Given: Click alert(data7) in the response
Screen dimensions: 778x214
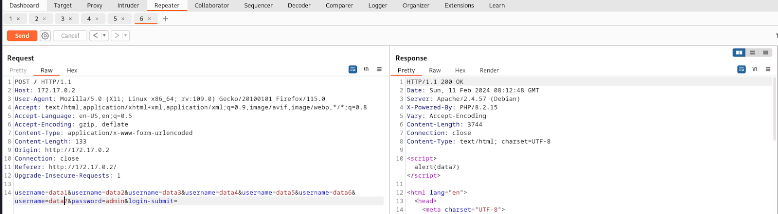Looking at the screenshot, I should tap(437, 167).
